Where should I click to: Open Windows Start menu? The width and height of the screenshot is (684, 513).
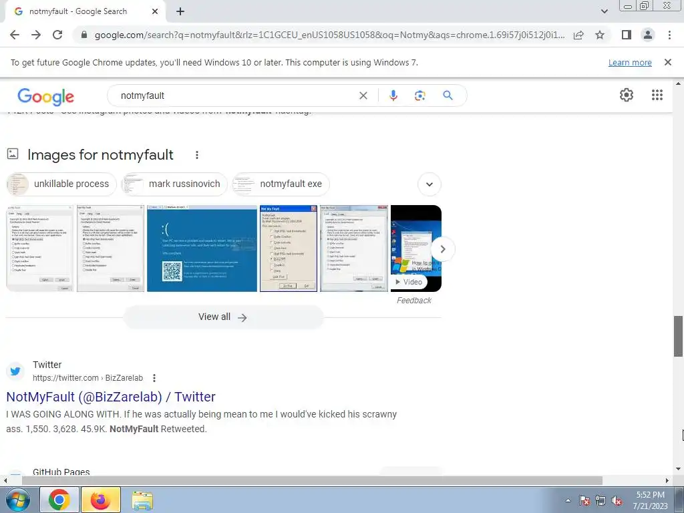pyautogui.click(x=18, y=500)
